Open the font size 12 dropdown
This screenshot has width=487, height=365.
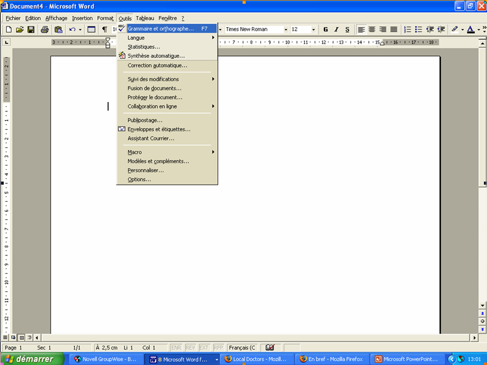[x=313, y=30]
